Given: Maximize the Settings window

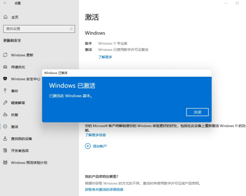Looking at the screenshot, I should 237,3.
